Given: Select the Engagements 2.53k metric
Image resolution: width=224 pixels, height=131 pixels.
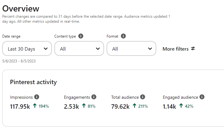Looking at the screenshot, I should (71, 106).
